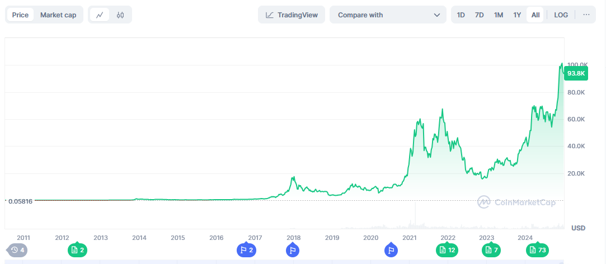The width and height of the screenshot is (606, 264).
Task: Open the news marker showing 7
Action: pyautogui.click(x=491, y=250)
